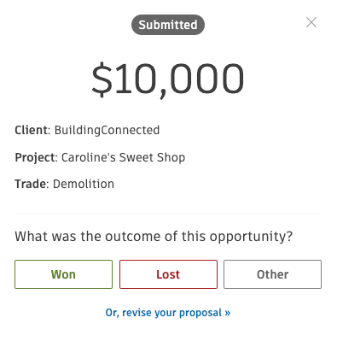
Task: Close the submitted proposal dialog
Action: (x=311, y=22)
